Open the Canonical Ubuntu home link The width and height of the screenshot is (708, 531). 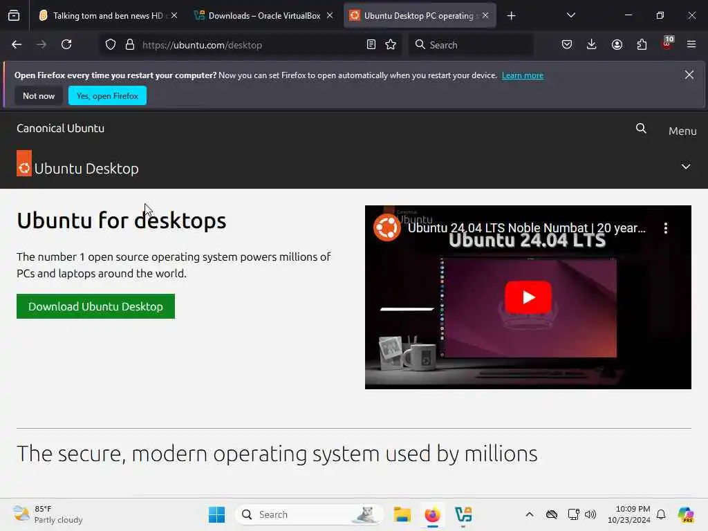pos(61,128)
